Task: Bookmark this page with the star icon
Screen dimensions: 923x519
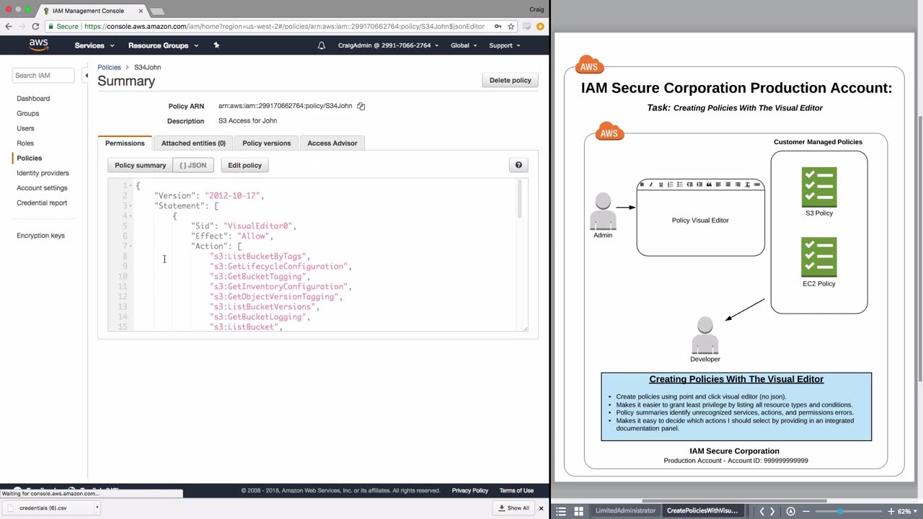Action: (x=511, y=27)
